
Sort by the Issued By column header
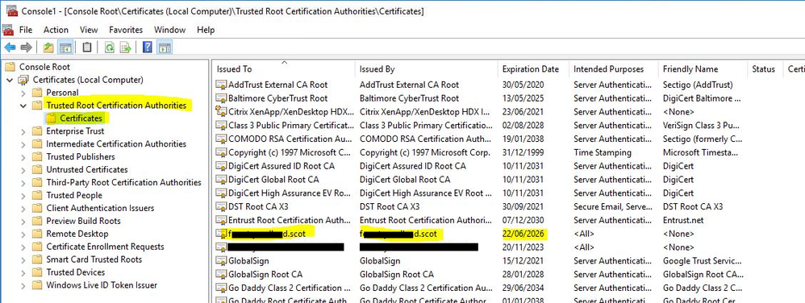click(x=427, y=69)
